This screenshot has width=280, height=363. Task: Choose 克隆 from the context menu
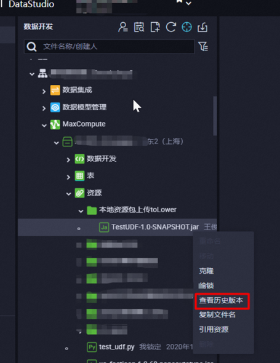(x=206, y=271)
